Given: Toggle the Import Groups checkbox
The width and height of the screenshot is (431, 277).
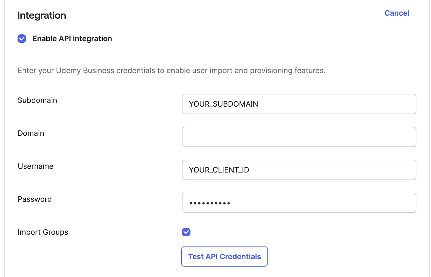Looking at the screenshot, I should pyautogui.click(x=186, y=232).
